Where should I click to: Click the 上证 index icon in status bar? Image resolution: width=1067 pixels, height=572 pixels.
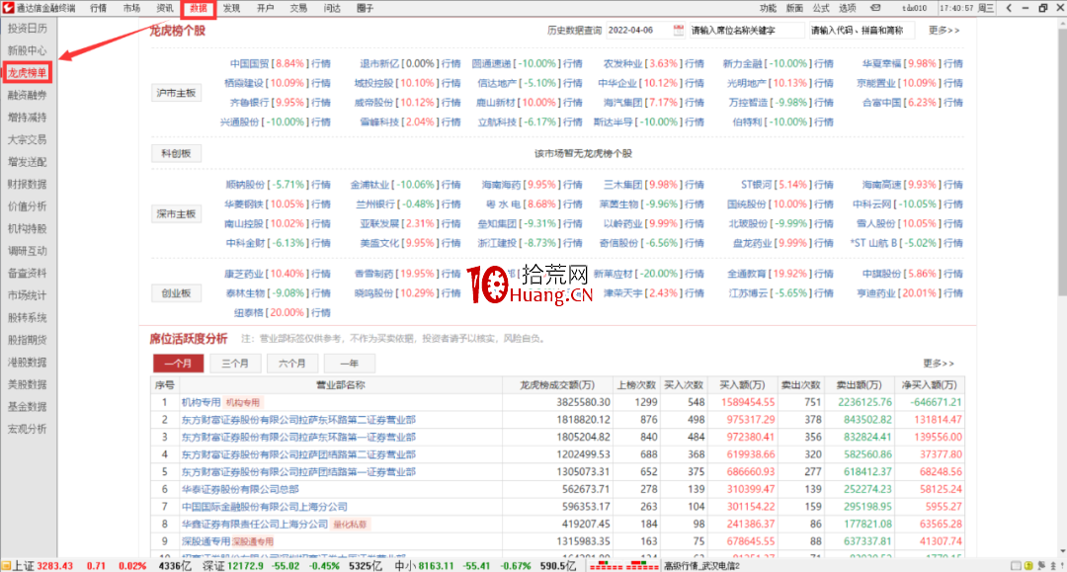pos(6,566)
